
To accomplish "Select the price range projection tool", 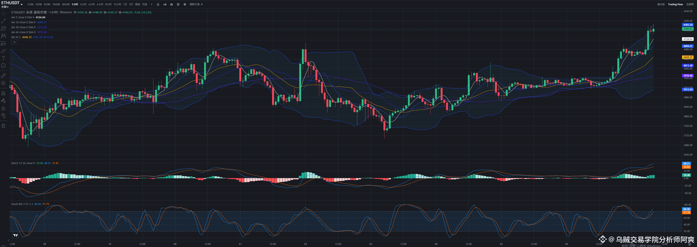I will (3, 44).
